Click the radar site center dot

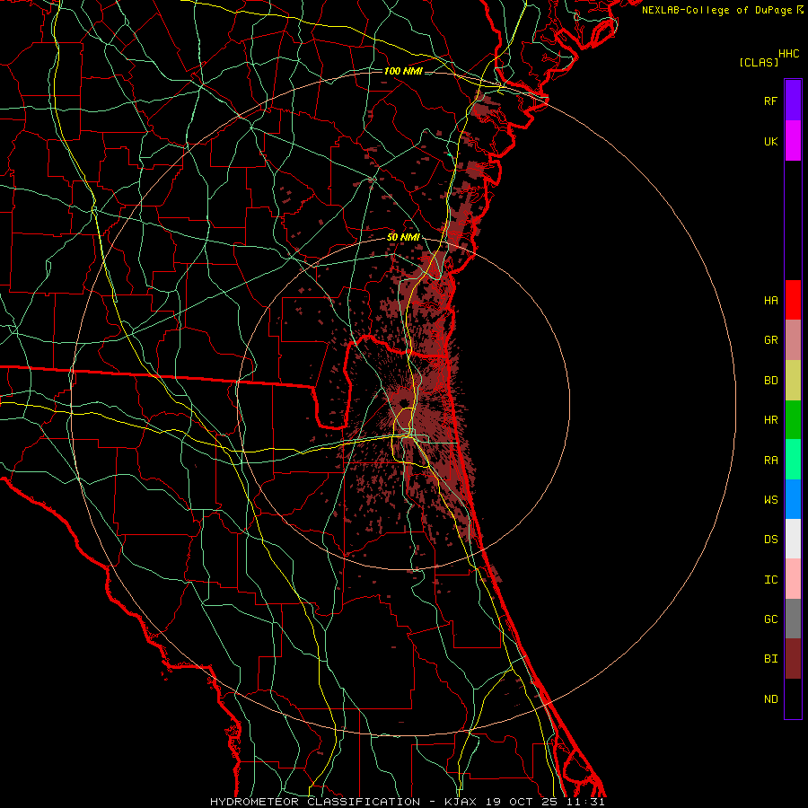[404, 402]
